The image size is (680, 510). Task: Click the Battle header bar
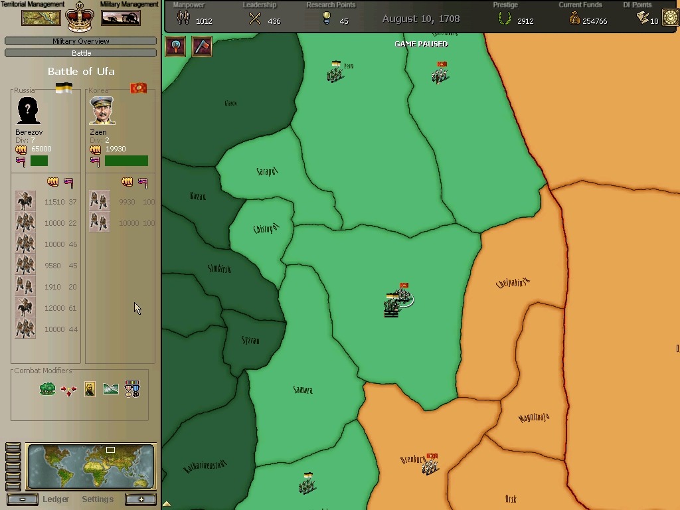pyautogui.click(x=80, y=53)
